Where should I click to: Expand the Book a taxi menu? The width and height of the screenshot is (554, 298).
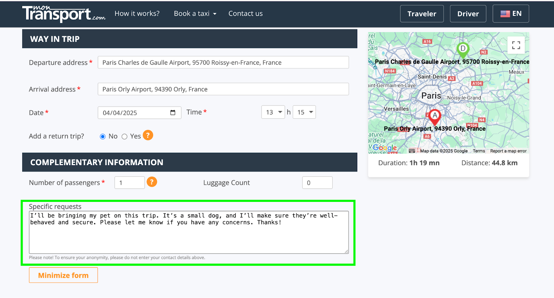[x=195, y=13]
